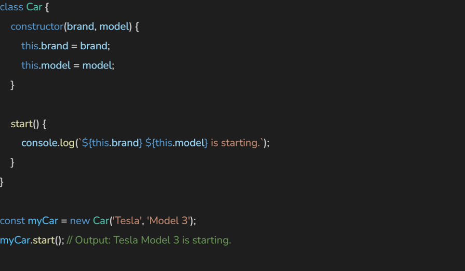Image resolution: width=465 pixels, height=271 pixels.
Task: Click the 'Tesla' string literal
Action: click(128, 221)
